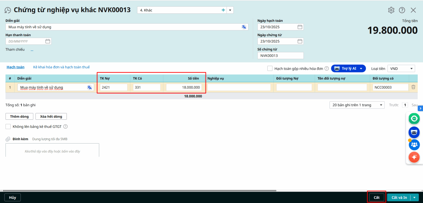423x203 pixels.
Task: Select the Hạch toán tab
Action: click(15, 67)
